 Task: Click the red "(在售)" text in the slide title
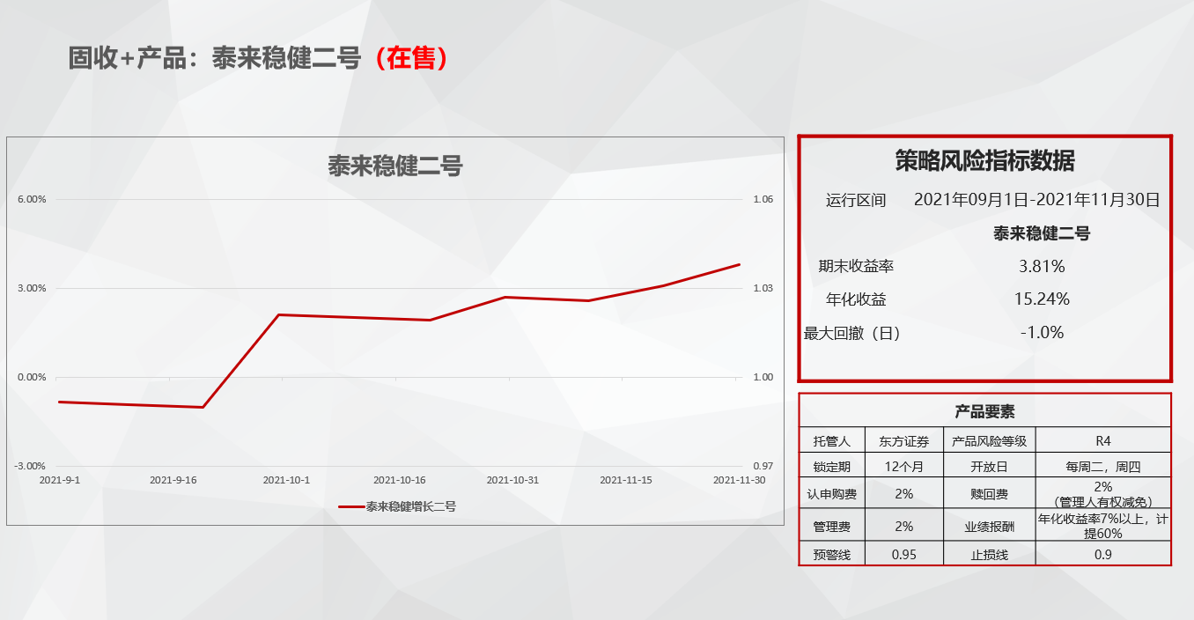coord(411,58)
